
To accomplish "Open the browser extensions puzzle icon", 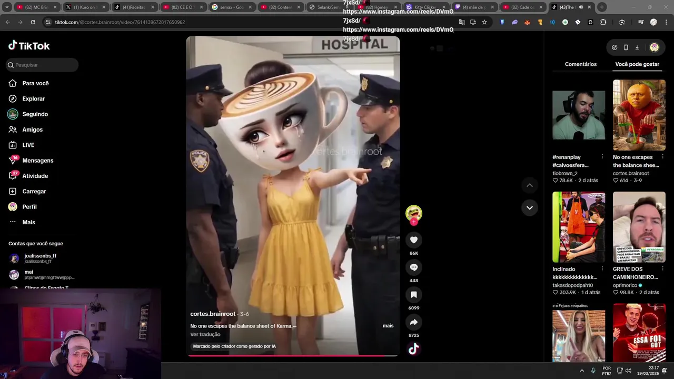I will [603, 22].
